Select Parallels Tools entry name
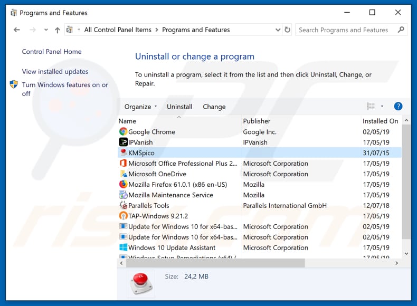 (149, 206)
